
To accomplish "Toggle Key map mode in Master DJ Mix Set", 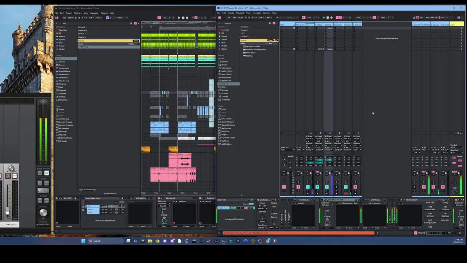I will pyautogui.click(x=421, y=18).
